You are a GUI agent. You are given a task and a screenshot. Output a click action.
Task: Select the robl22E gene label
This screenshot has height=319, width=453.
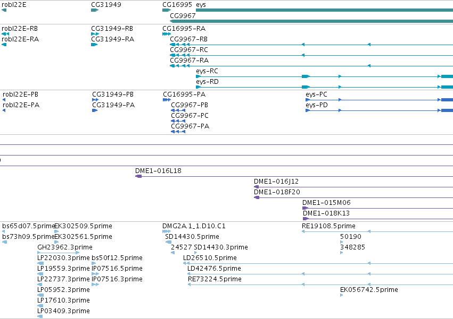coord(14,5)
